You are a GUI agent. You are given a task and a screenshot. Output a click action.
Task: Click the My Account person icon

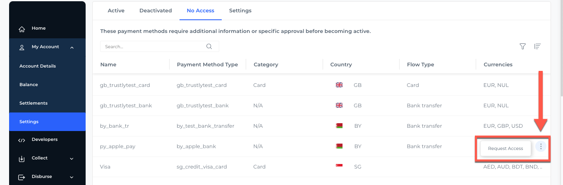coord(22,47)
